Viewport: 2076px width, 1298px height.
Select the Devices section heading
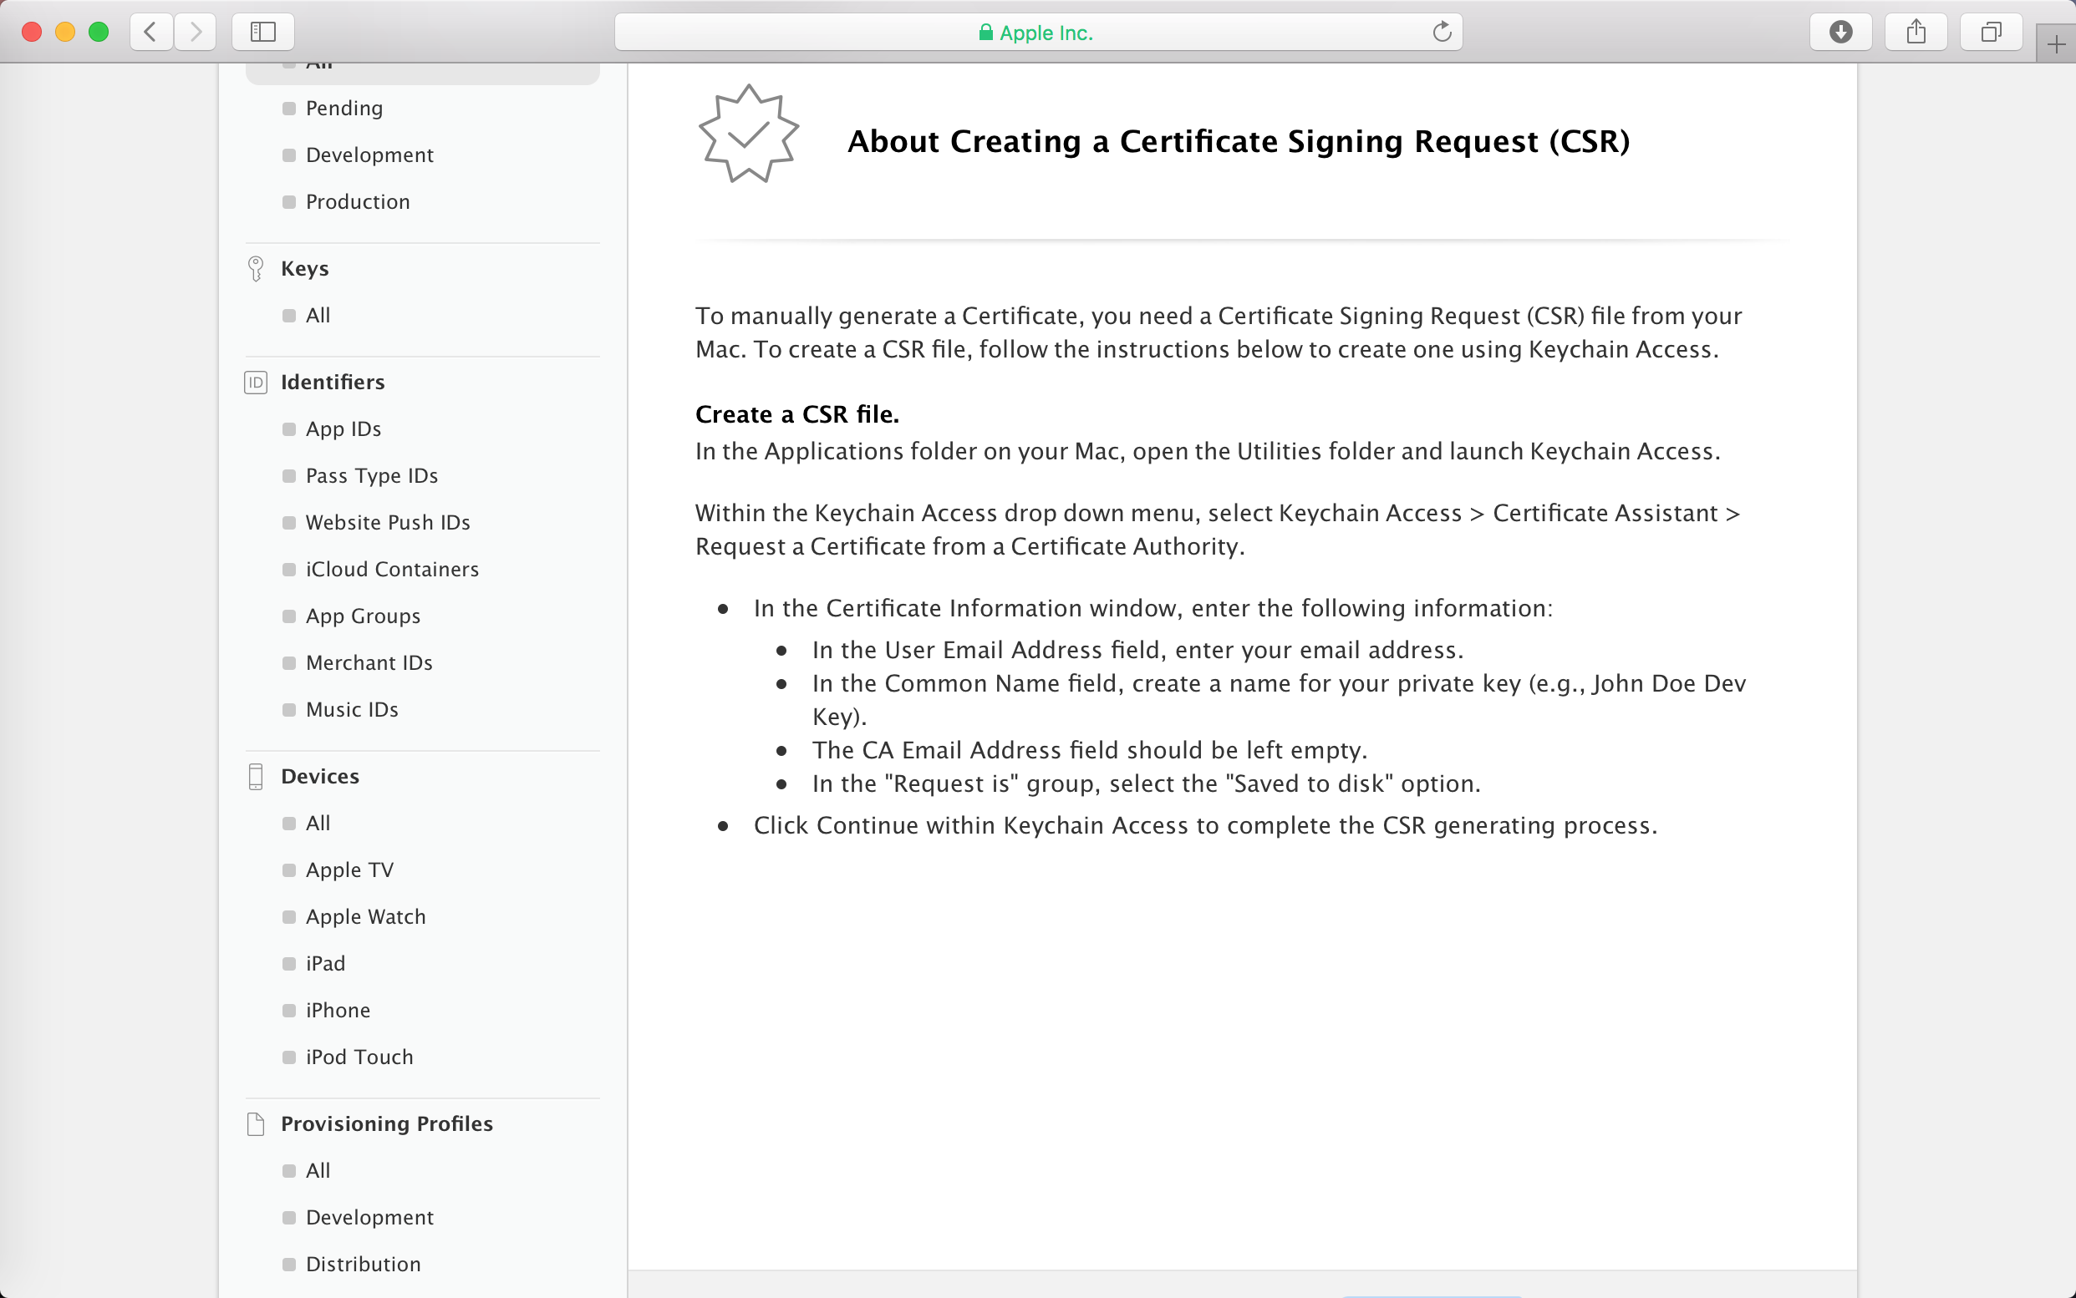(x=319, y=776)
